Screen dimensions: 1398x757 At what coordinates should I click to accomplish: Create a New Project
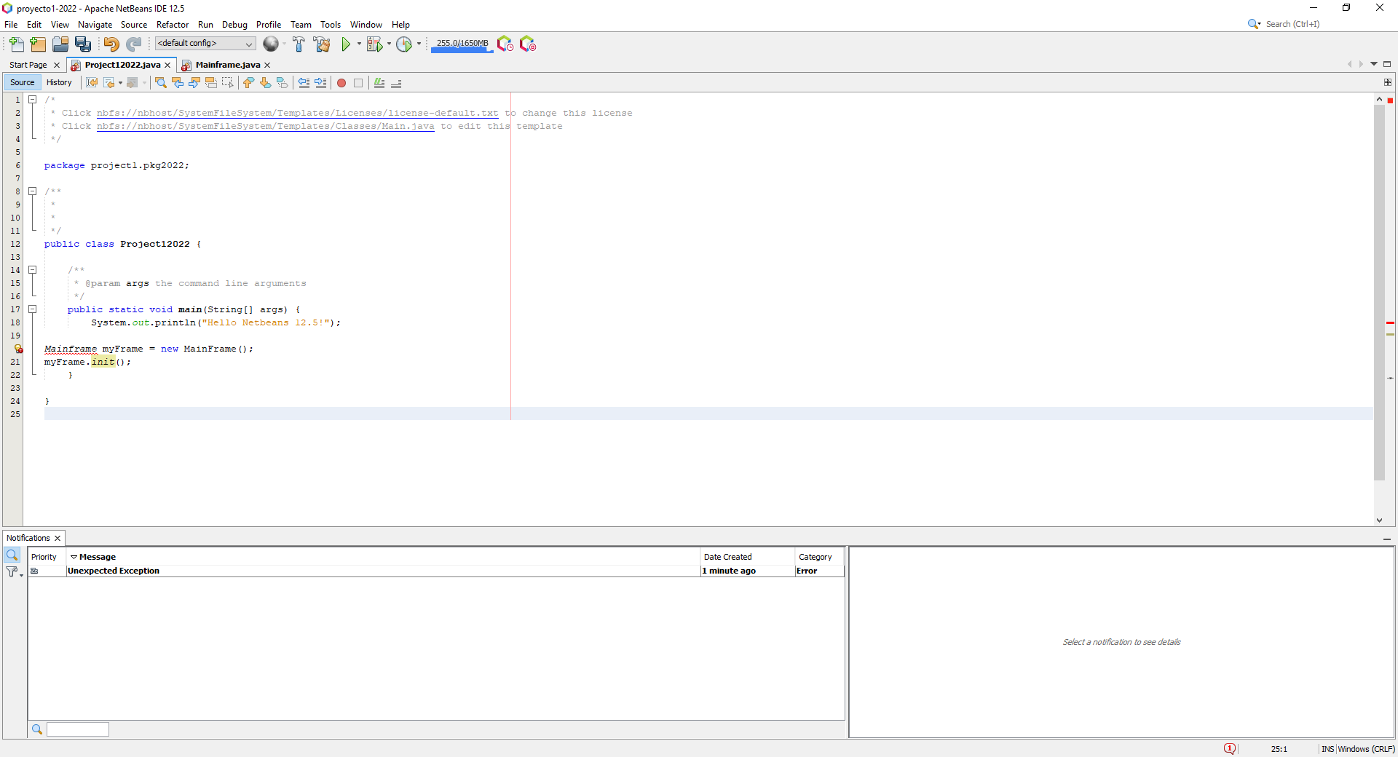[38, 44]
